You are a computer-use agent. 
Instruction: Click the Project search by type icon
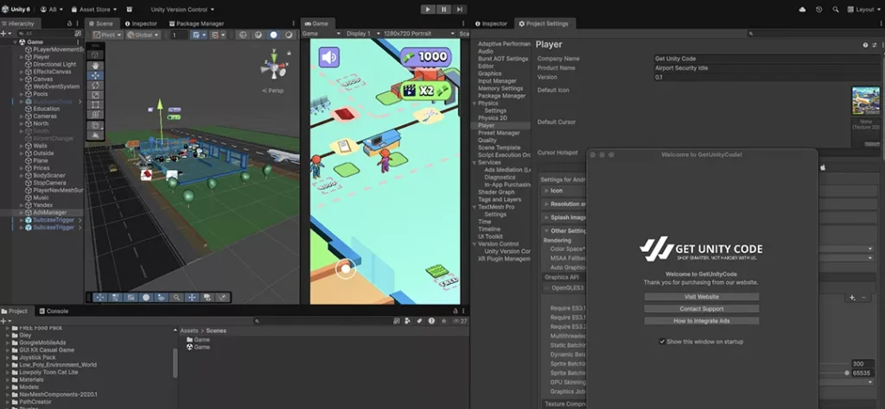(x=407, y=321)
